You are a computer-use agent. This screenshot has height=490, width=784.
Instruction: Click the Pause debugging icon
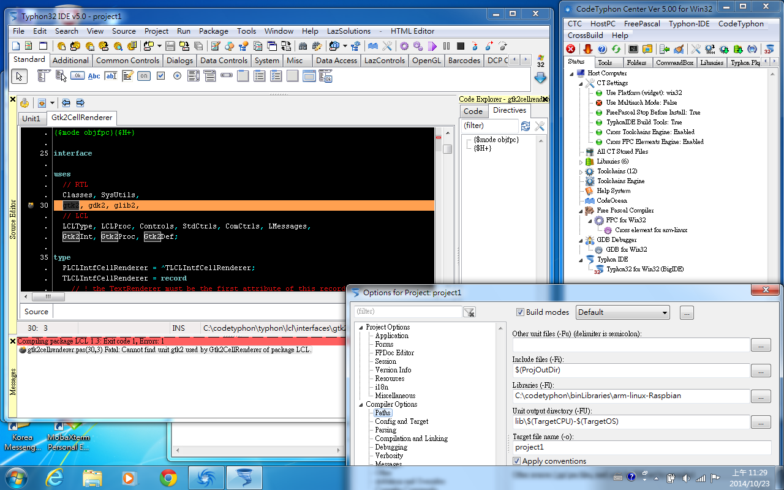(x=447, y=46)
